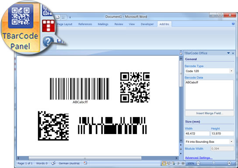
Task: Open the Developer ribbon tab
Action: click(147, 24)
